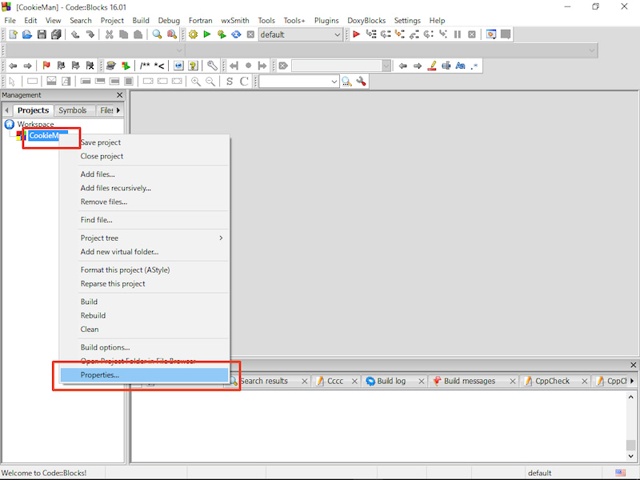The image size is (640, 480).
Task: Click the log scrollbar up arrow
Action: (x=630, y=397)
